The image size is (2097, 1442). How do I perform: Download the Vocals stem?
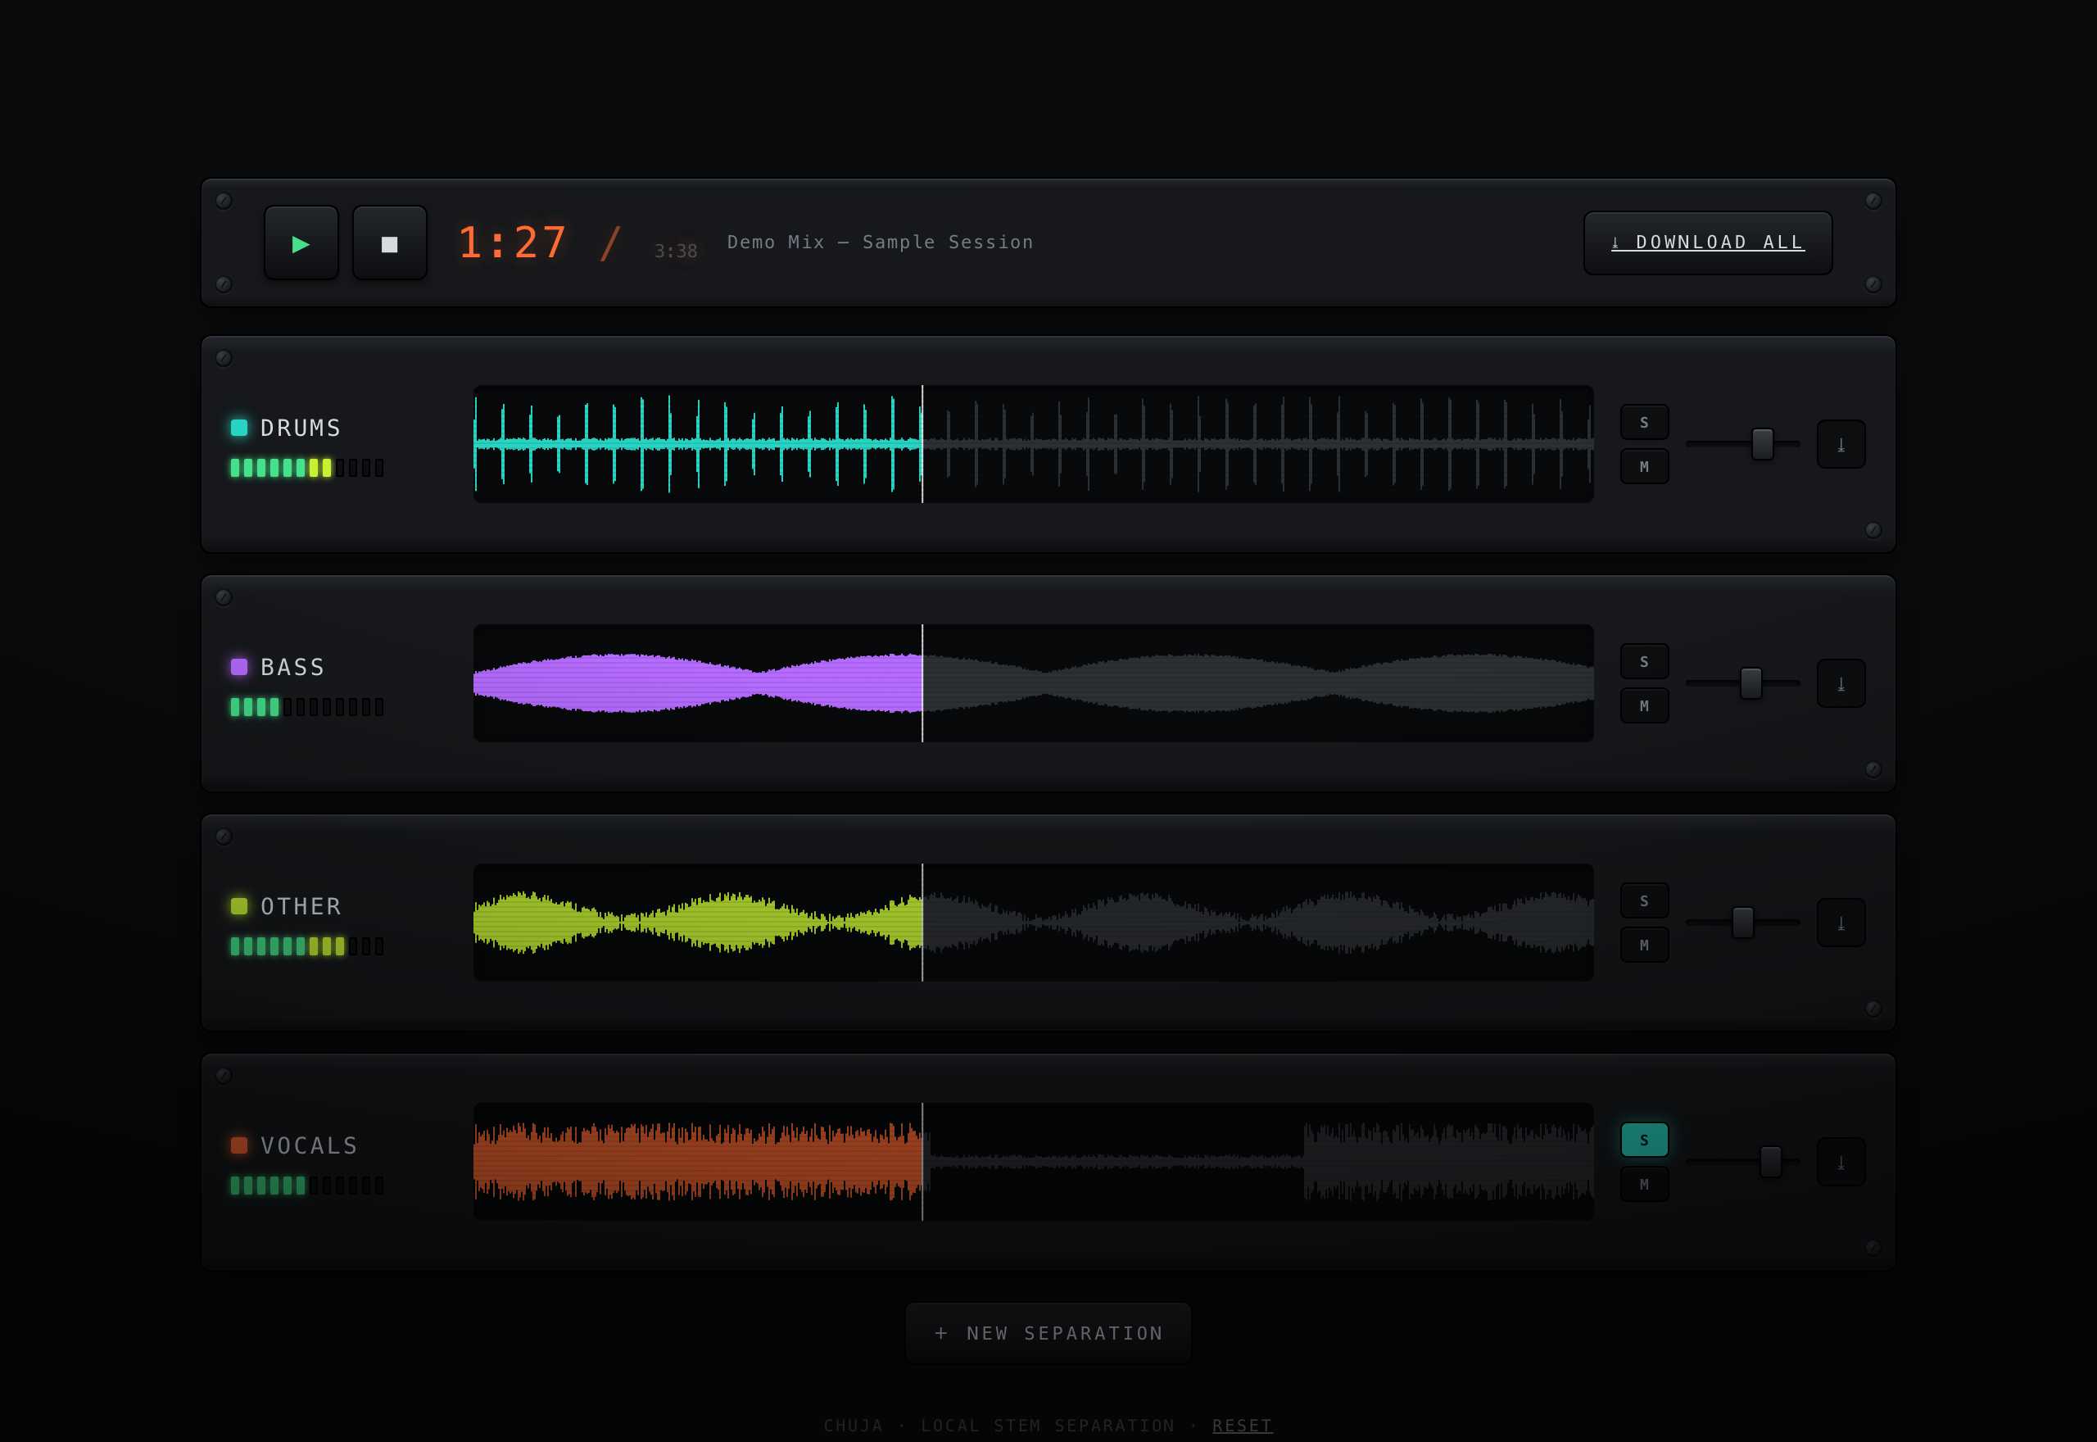(x=1841, y=1162)
